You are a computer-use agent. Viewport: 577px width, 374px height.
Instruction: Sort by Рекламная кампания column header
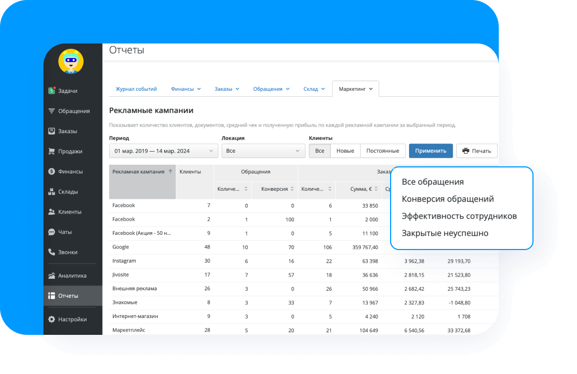142,172
